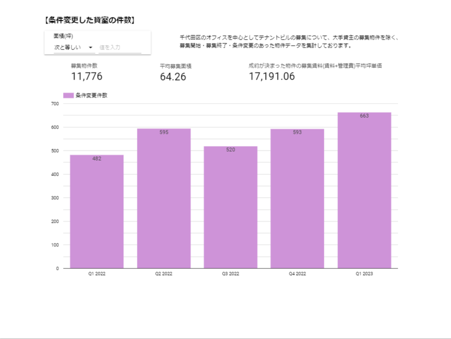This screenshot has height=339, width=451.
Task: Click the Q1 2022 bar labeled 482
Action: pos(97,211)
